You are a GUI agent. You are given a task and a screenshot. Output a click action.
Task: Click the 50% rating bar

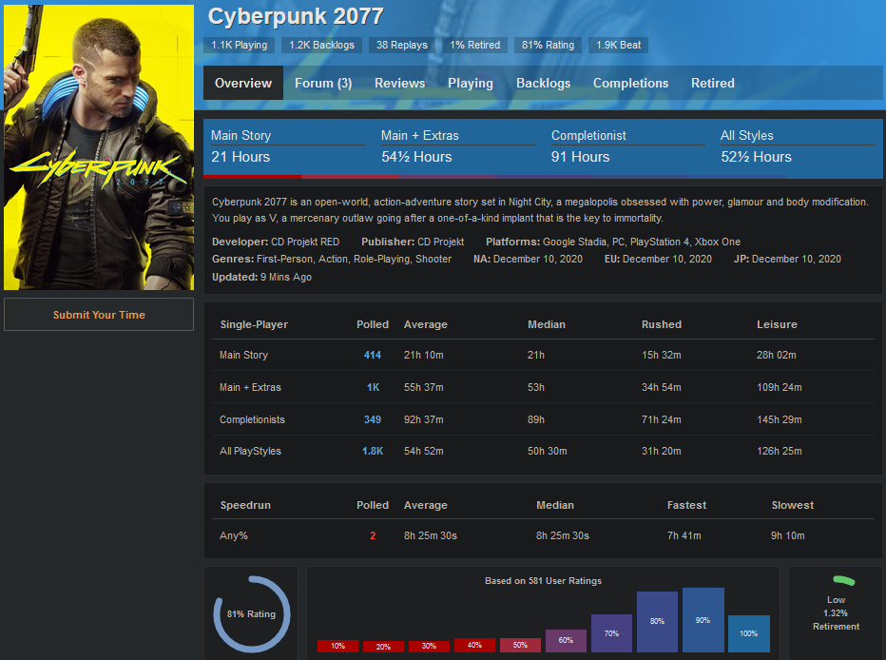pos(520,645)
